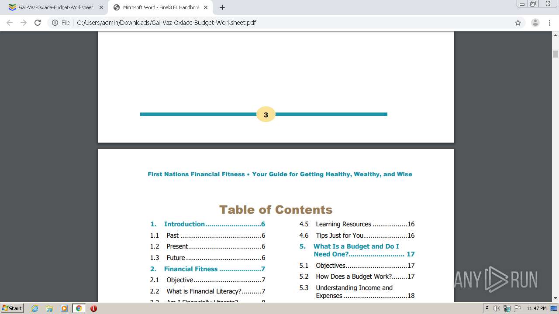Open the 5.1 Objectives contents entry

point(357,266)
